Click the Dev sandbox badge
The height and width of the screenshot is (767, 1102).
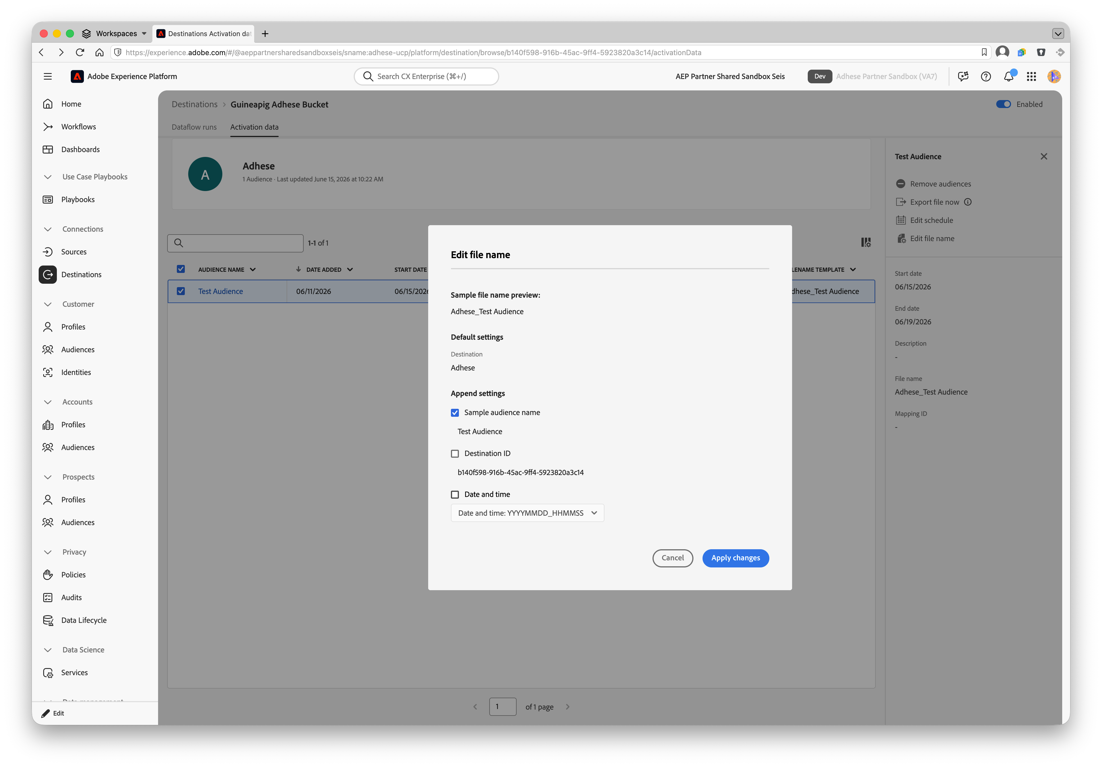[819, 76]
